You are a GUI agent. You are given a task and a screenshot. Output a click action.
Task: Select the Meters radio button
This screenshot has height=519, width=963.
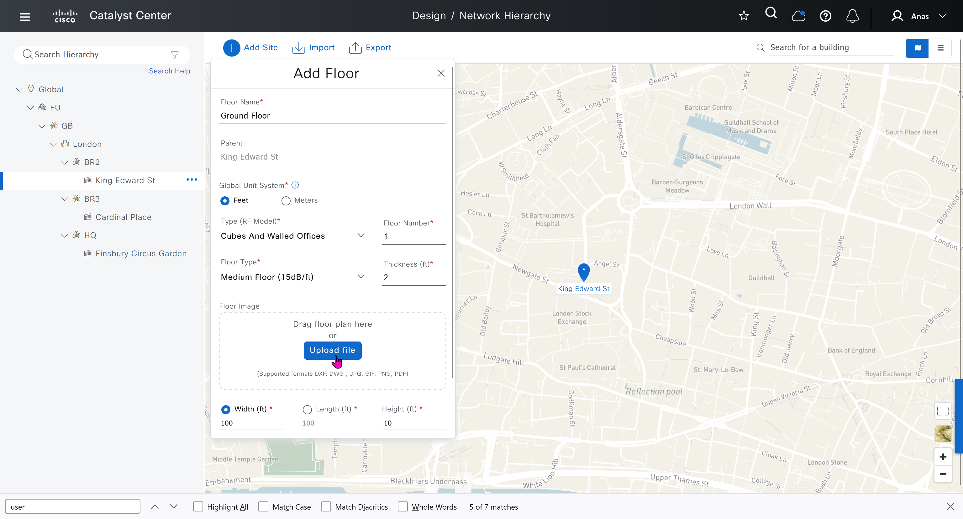point(286,201)
